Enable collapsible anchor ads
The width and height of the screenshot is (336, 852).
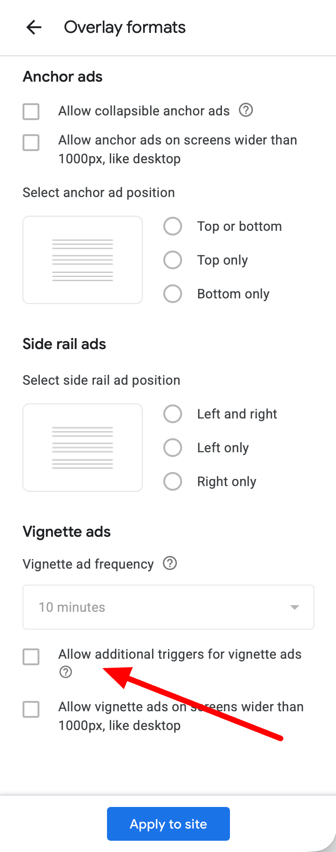click(31, 112)
